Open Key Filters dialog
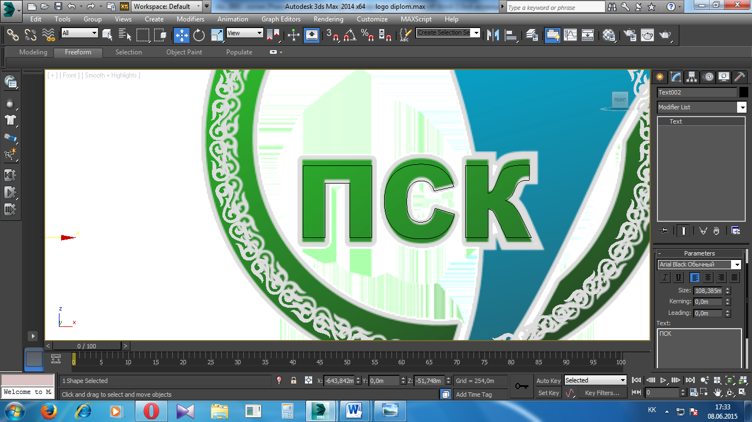 602,393
